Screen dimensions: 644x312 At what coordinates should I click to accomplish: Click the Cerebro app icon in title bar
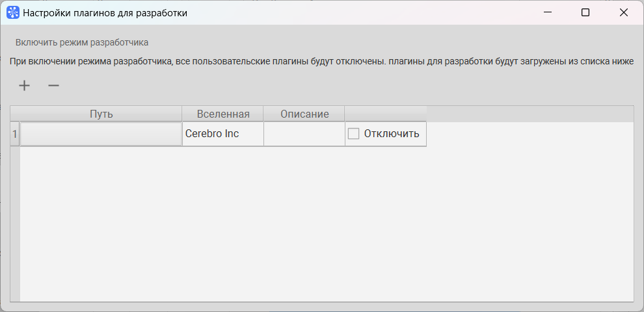pyautogui.click(x=13, y=13)
